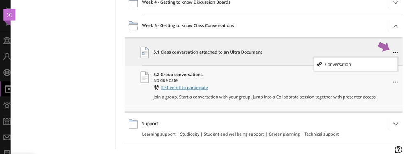Open the profile person icon in sidebar
The image size is (411, 154).
tap(7, 57)
